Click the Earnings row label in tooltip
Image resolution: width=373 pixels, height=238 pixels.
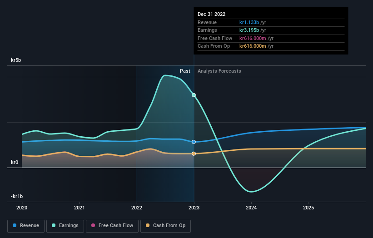point(207,30)
